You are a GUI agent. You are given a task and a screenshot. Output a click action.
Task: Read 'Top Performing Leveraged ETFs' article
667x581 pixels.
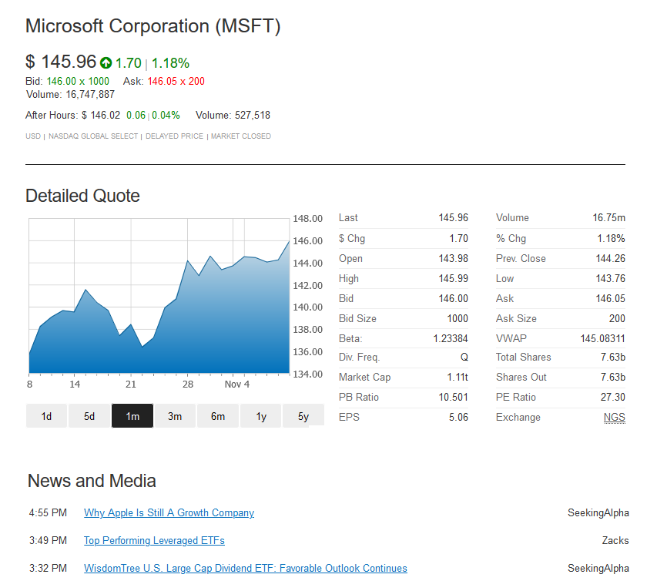point(154,541)
